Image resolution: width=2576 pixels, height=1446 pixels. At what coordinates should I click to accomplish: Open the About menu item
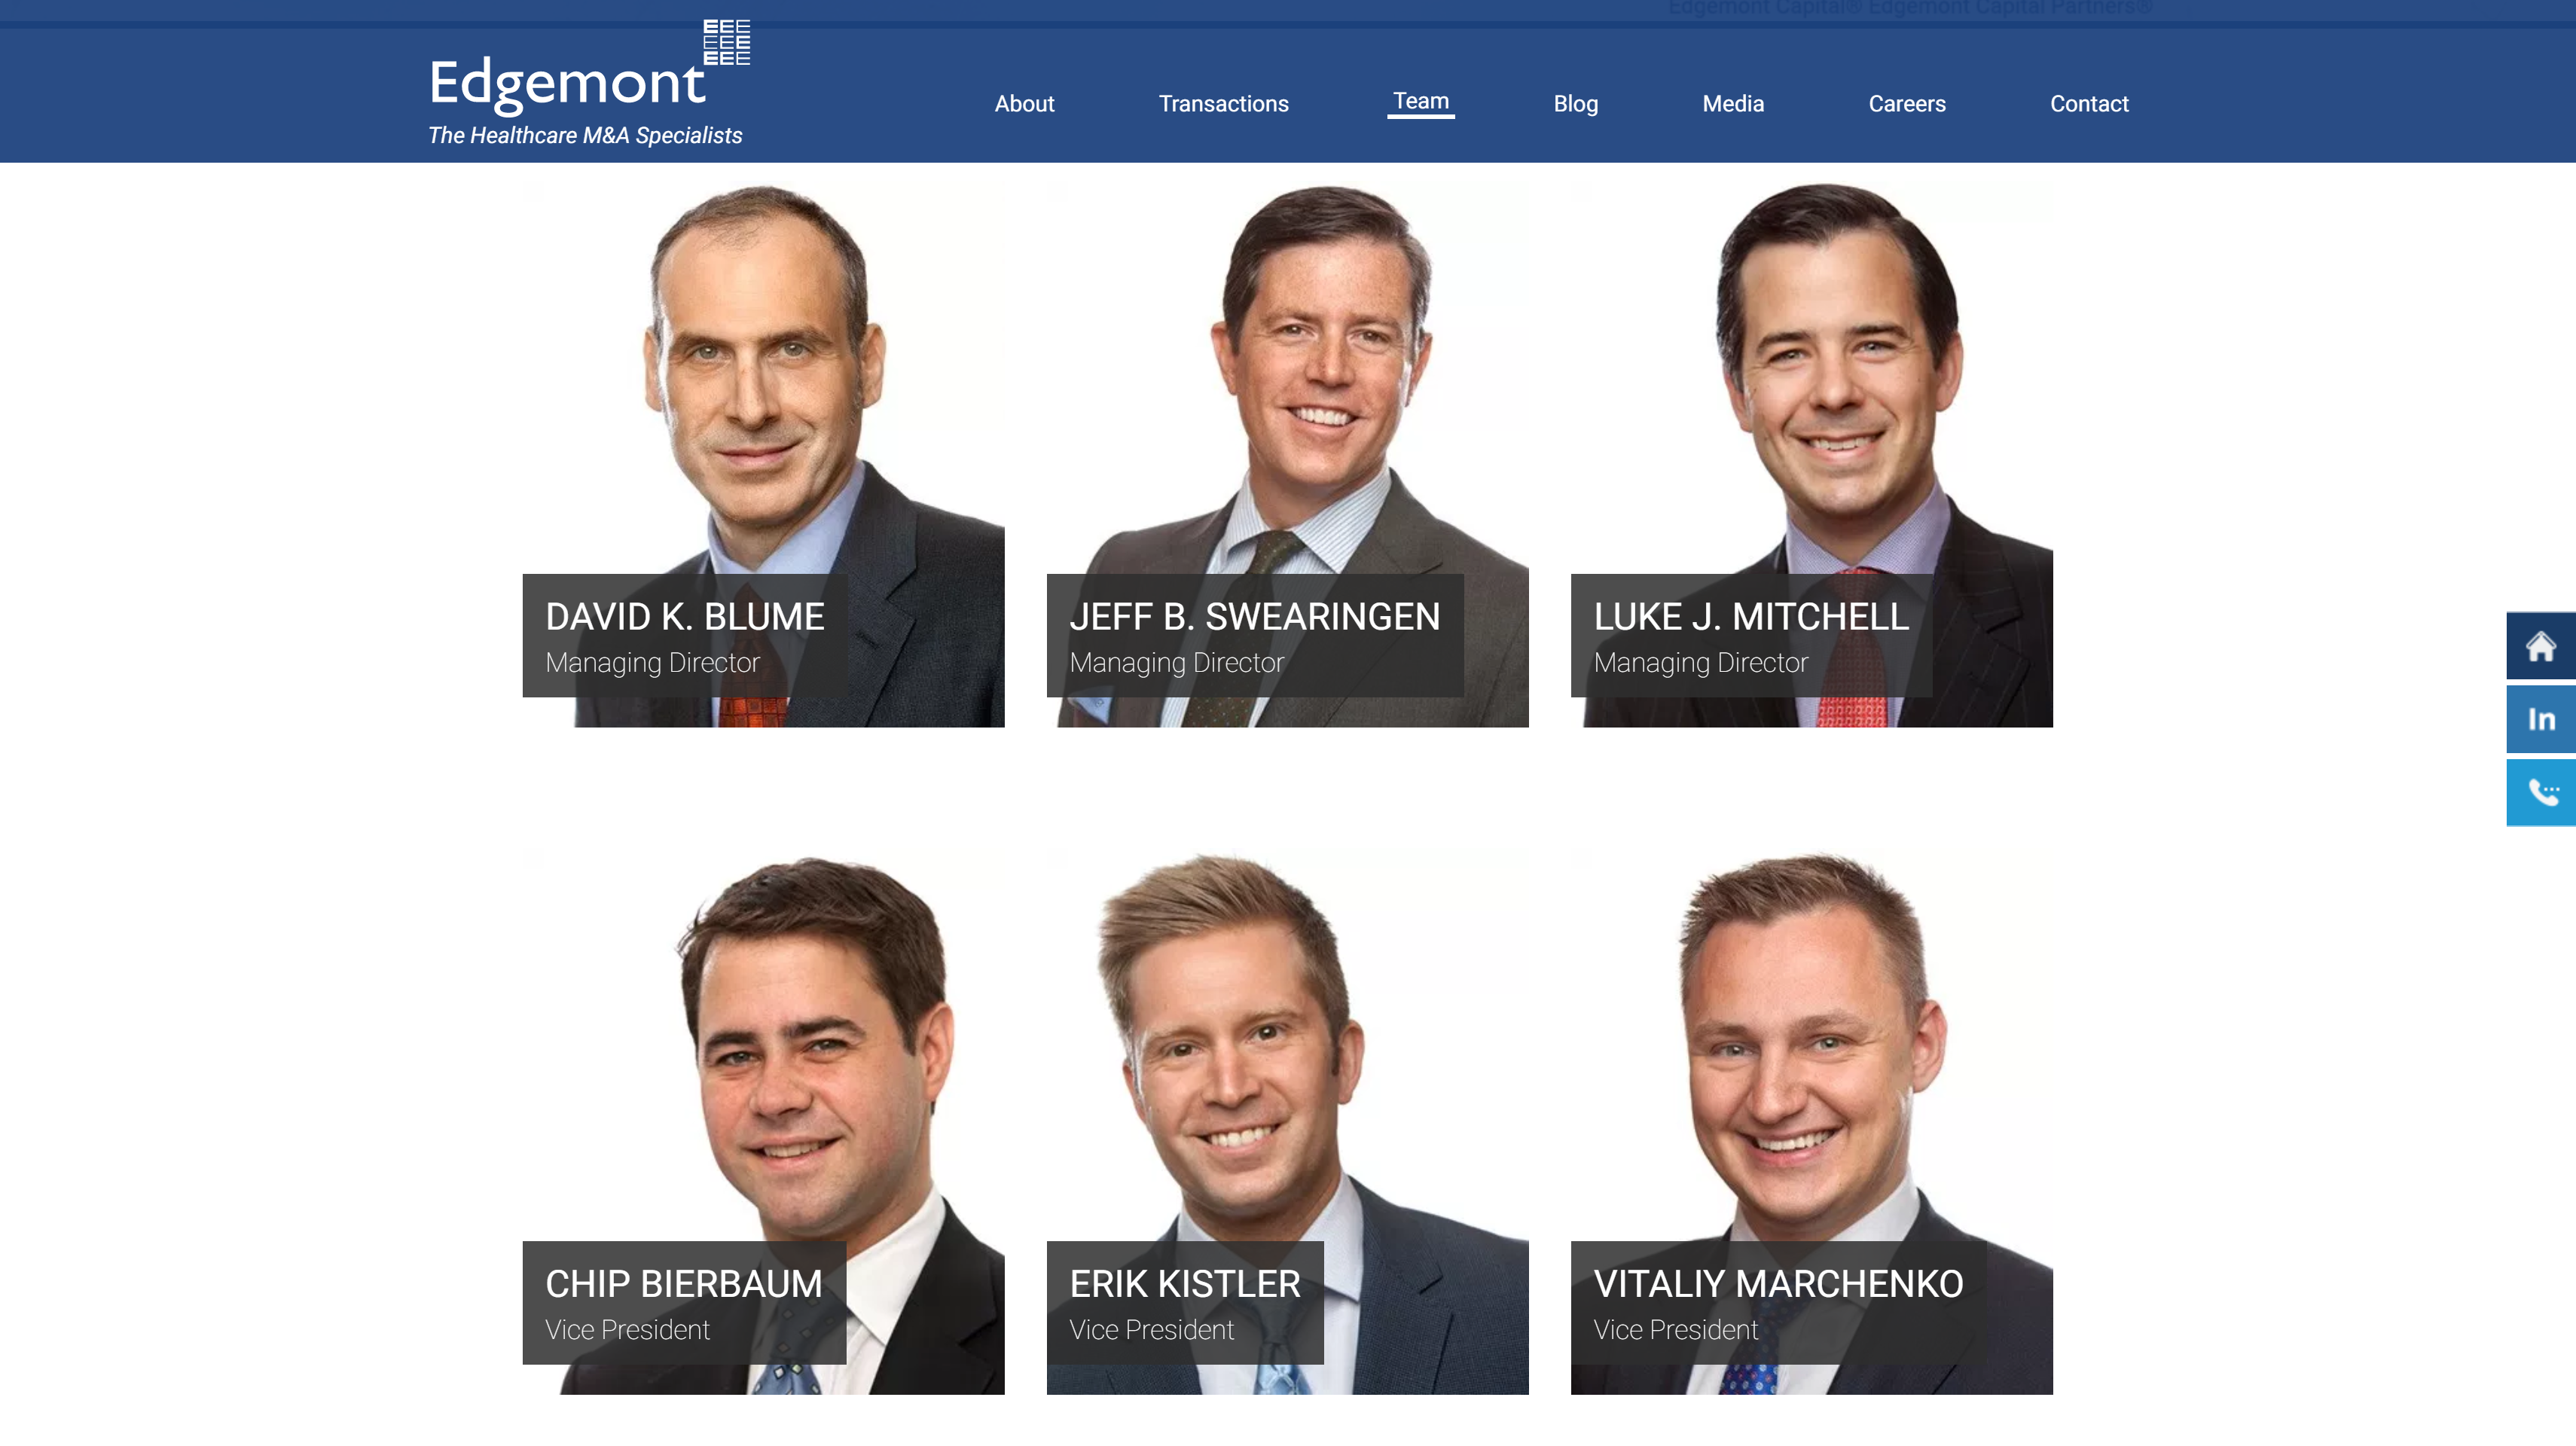(1024, 104)
